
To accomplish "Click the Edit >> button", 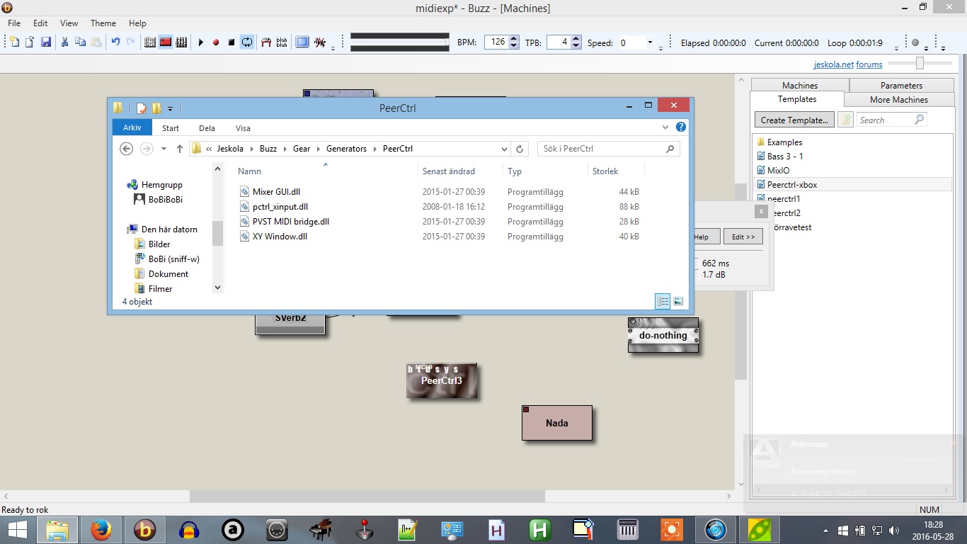I will [743, 237].
